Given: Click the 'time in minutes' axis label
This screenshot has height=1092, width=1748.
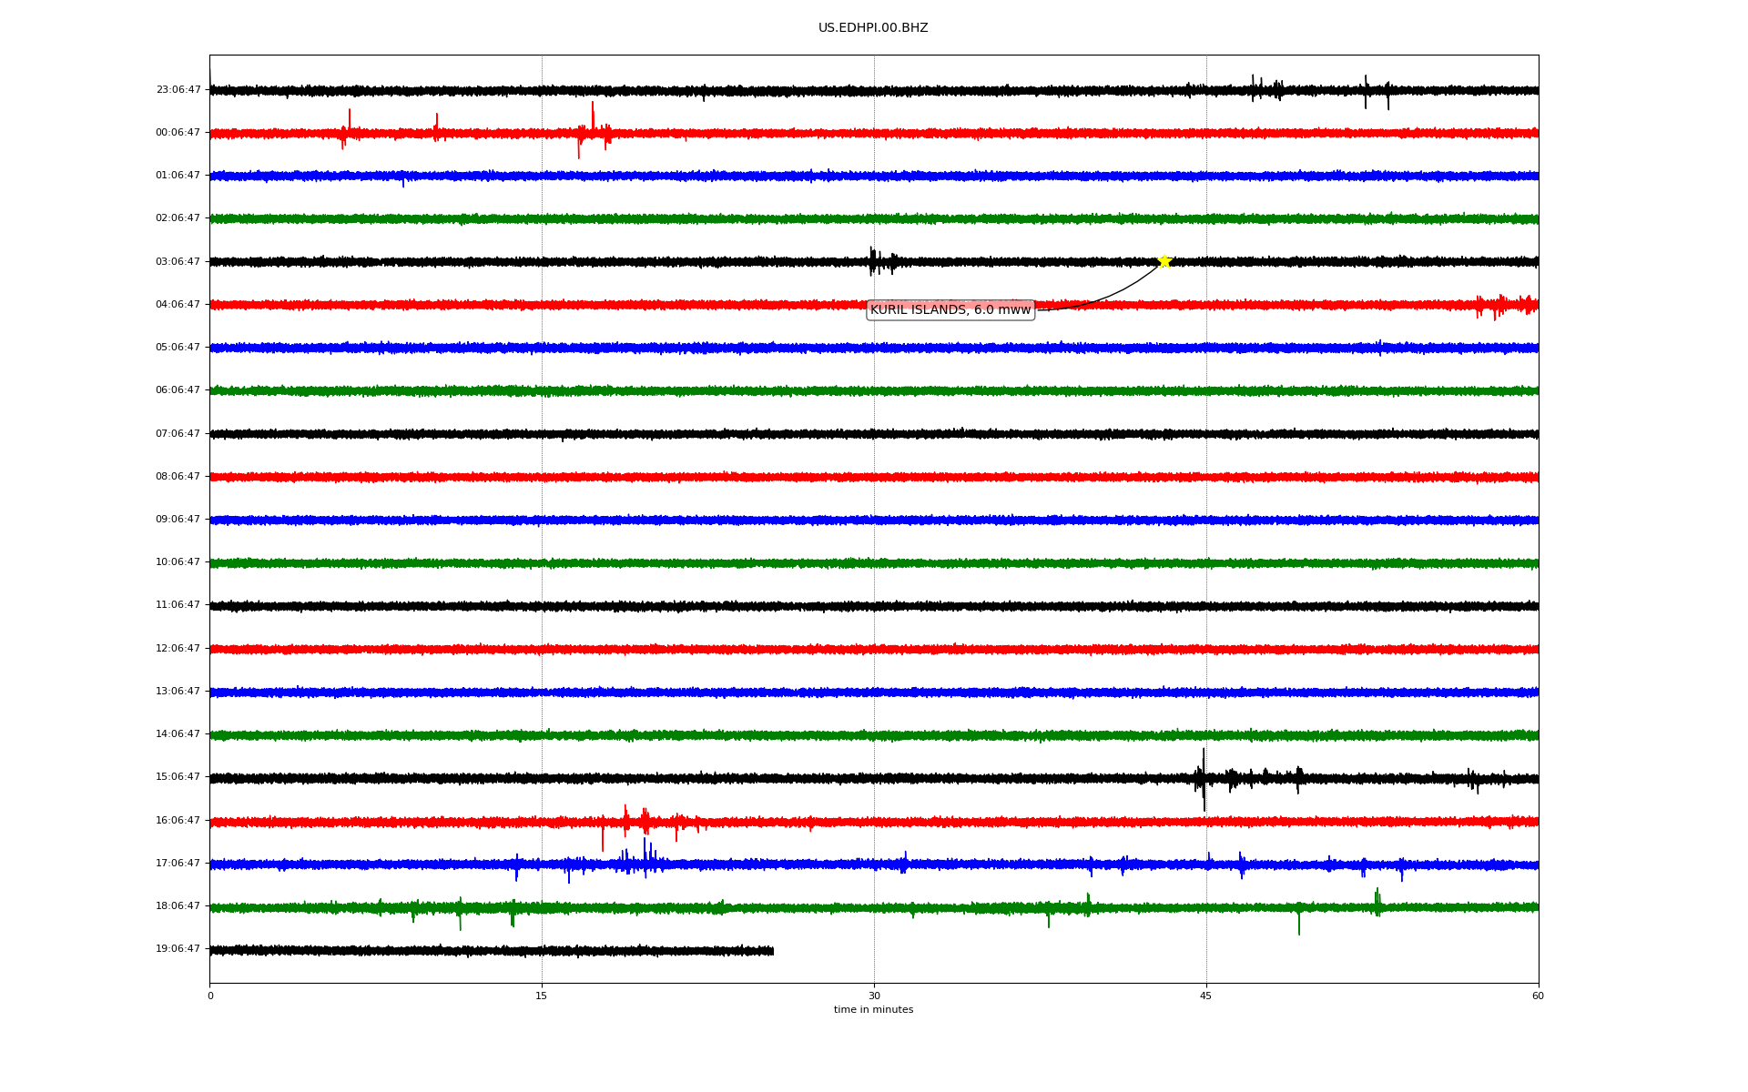Looking at the screenshot, I should click(873, 1010).
